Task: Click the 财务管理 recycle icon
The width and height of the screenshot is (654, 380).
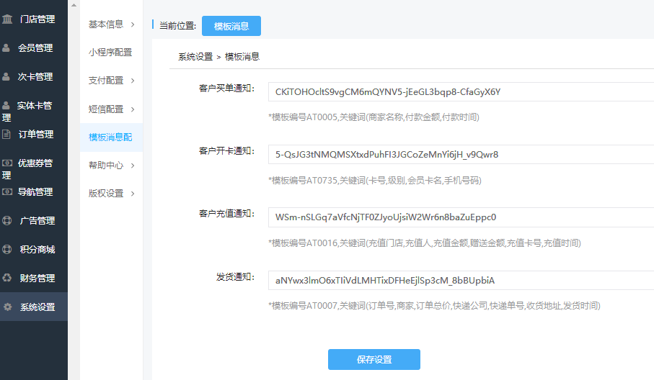Action: pyautogui.click(x=7, y=278)
